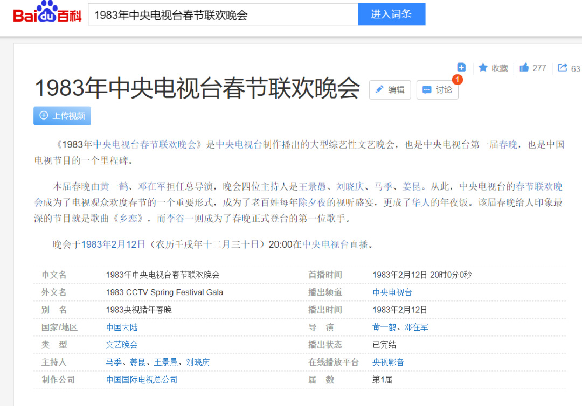Click the 上传视频 upload video button
The width and height of the screenshot is (582, 406).
click(x=62, y=116)
